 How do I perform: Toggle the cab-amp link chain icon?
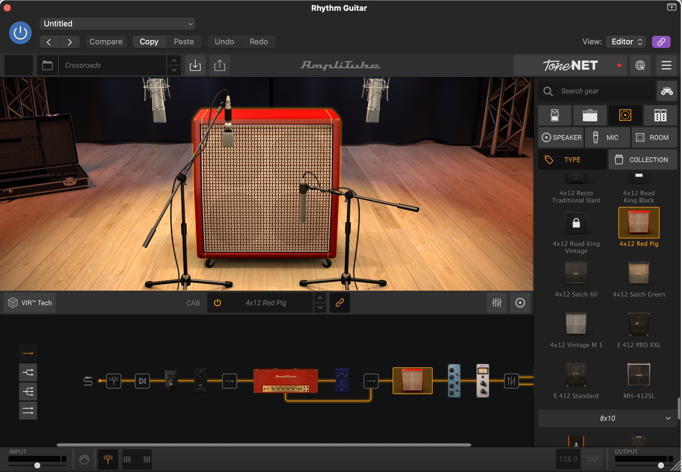coord(340,303)
